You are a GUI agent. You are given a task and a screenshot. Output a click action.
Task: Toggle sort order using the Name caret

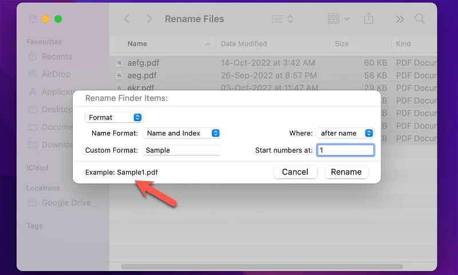(x=208, y=44)
